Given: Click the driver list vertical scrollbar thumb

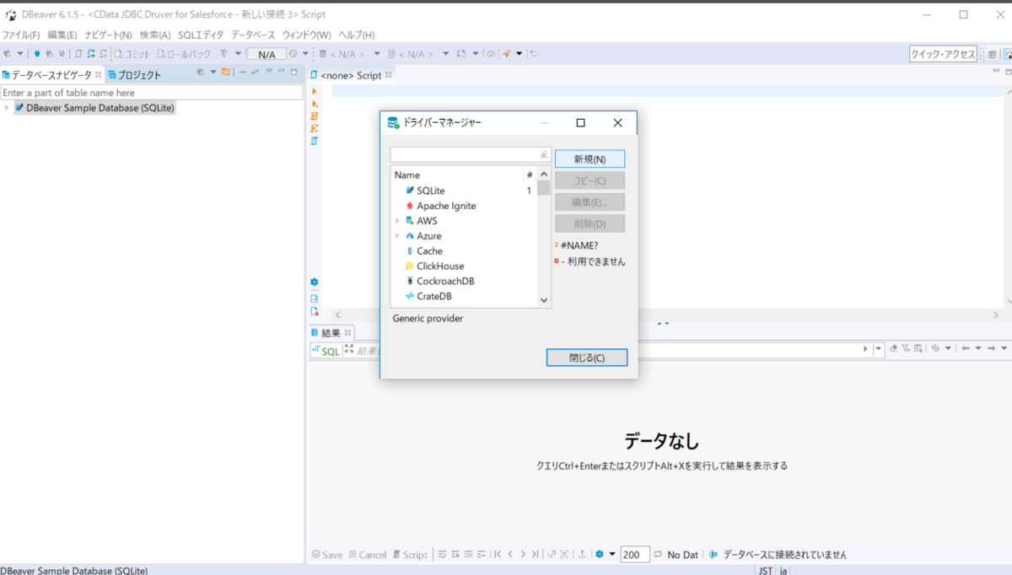Looking at the screenshot, I should coord(544,188).
